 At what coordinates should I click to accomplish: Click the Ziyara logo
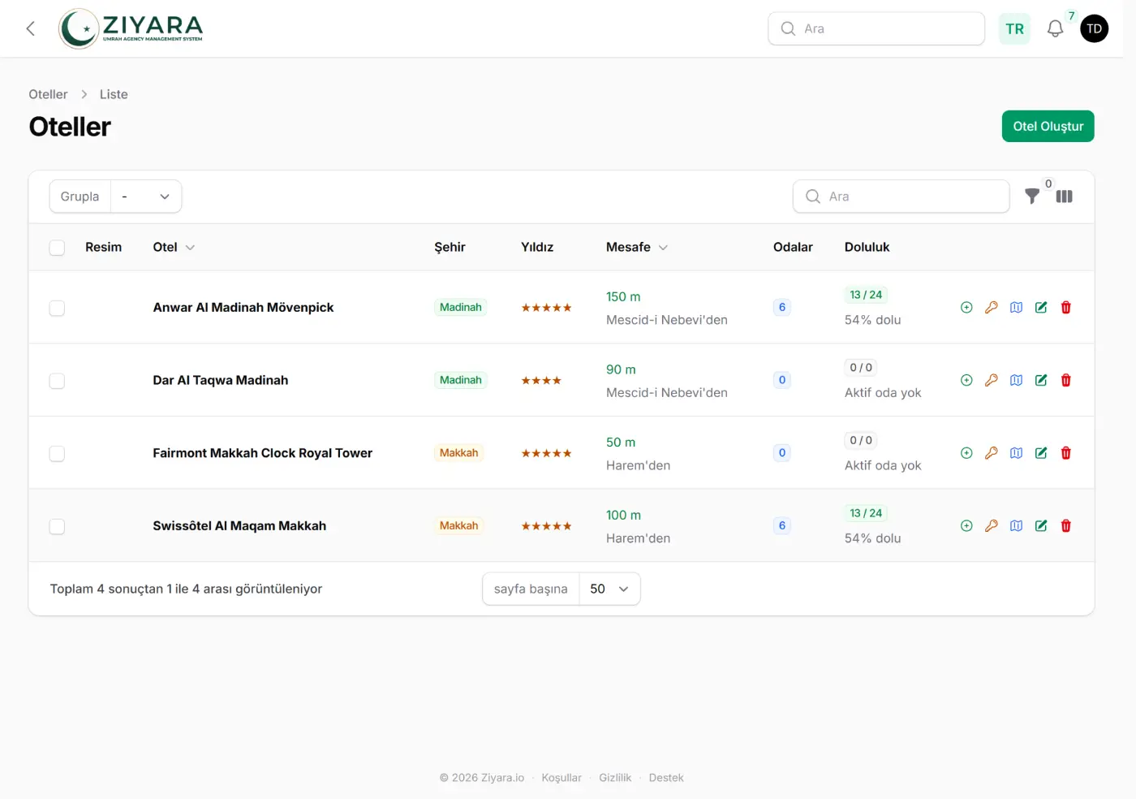(131, 29)
